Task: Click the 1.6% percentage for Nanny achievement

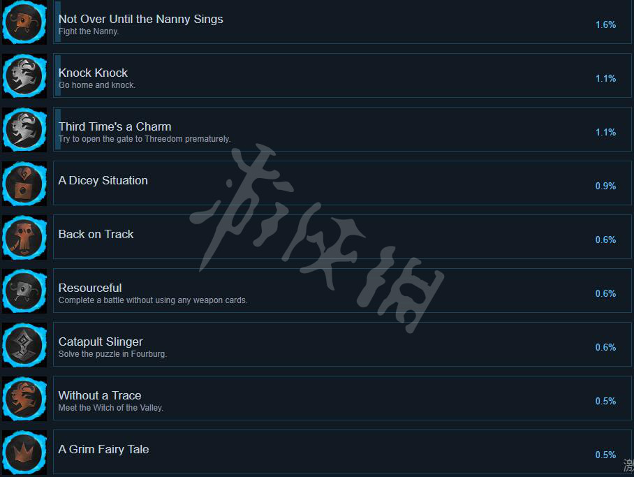Action: pyautogui.click(x=605, y=24)
